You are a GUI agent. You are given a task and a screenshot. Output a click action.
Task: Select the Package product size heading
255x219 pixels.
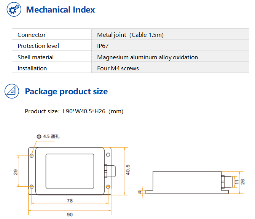[66, 92]
